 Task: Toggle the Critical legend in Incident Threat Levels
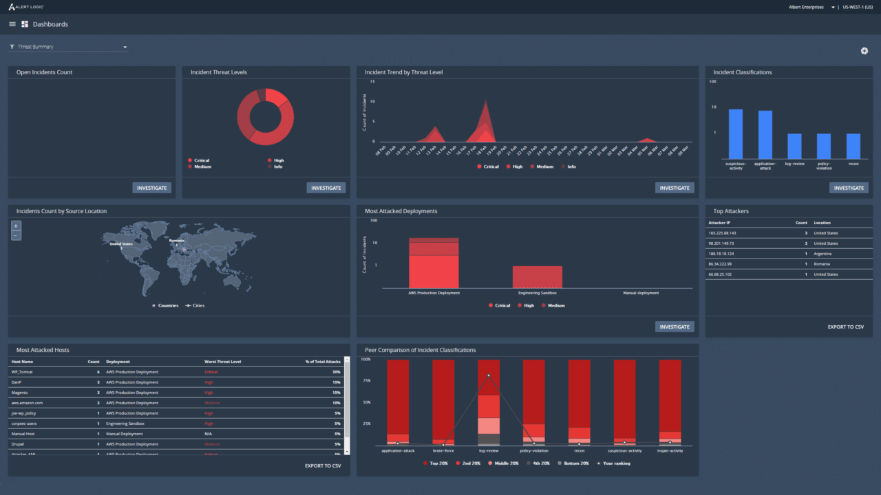click(200, 160)
